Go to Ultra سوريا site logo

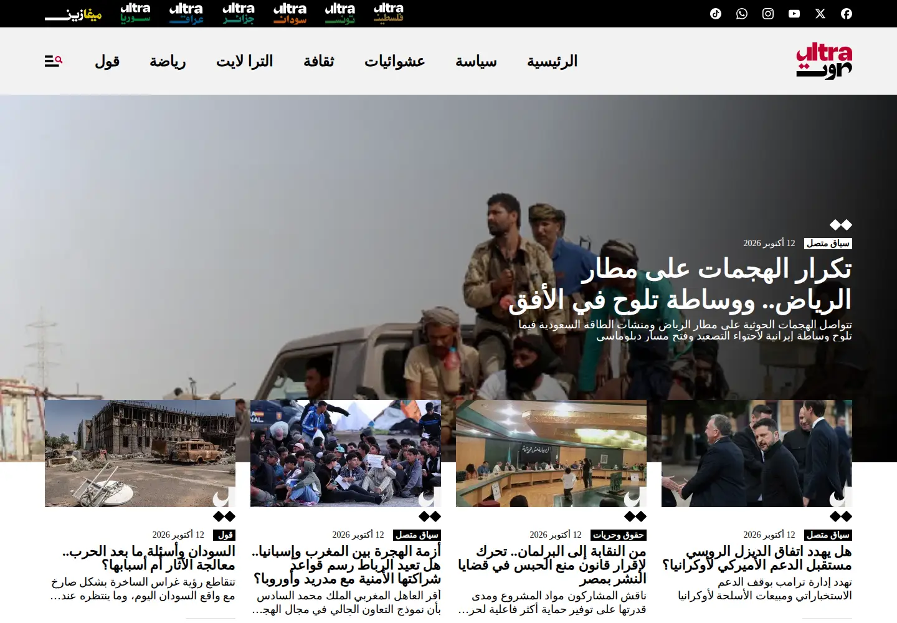pyautogui.click(x=135, y=13)
